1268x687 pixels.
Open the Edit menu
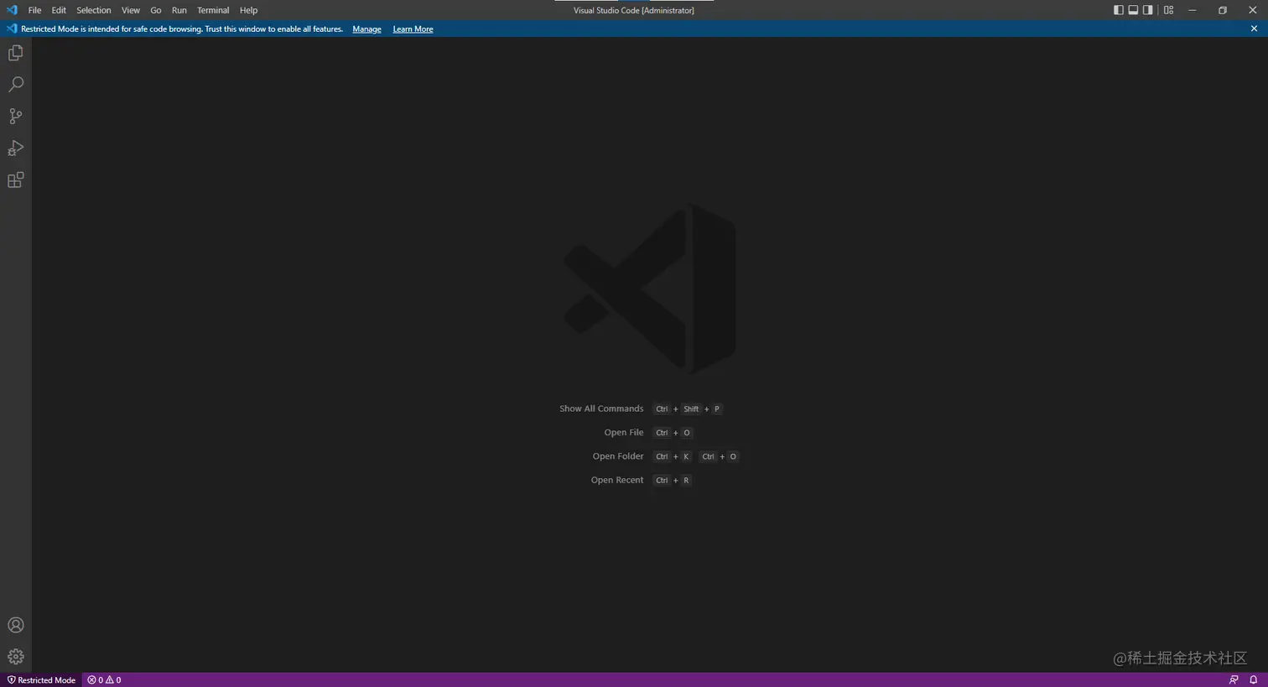pos(59,10)
